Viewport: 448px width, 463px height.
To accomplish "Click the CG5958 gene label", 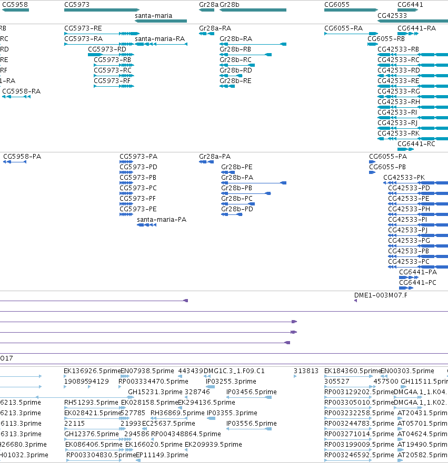I will tap(15, 5).
